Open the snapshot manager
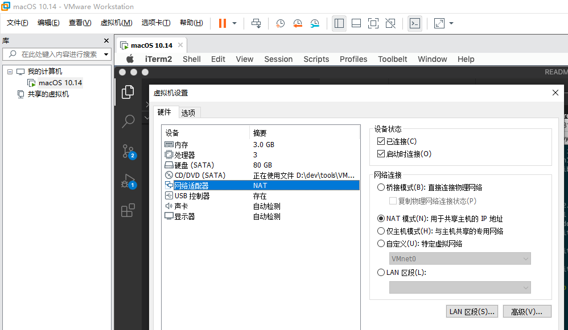568x330 pixels. [x=315, y=23]
